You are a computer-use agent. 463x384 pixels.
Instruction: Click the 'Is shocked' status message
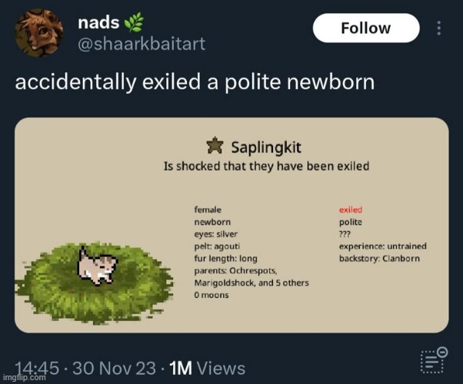point(266,165)
